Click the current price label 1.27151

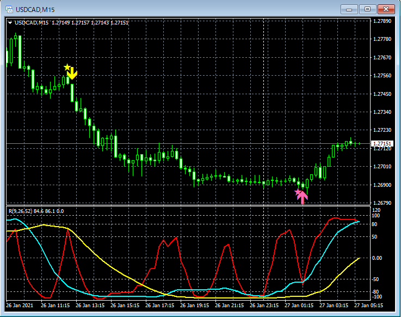(x=382, y=144)
